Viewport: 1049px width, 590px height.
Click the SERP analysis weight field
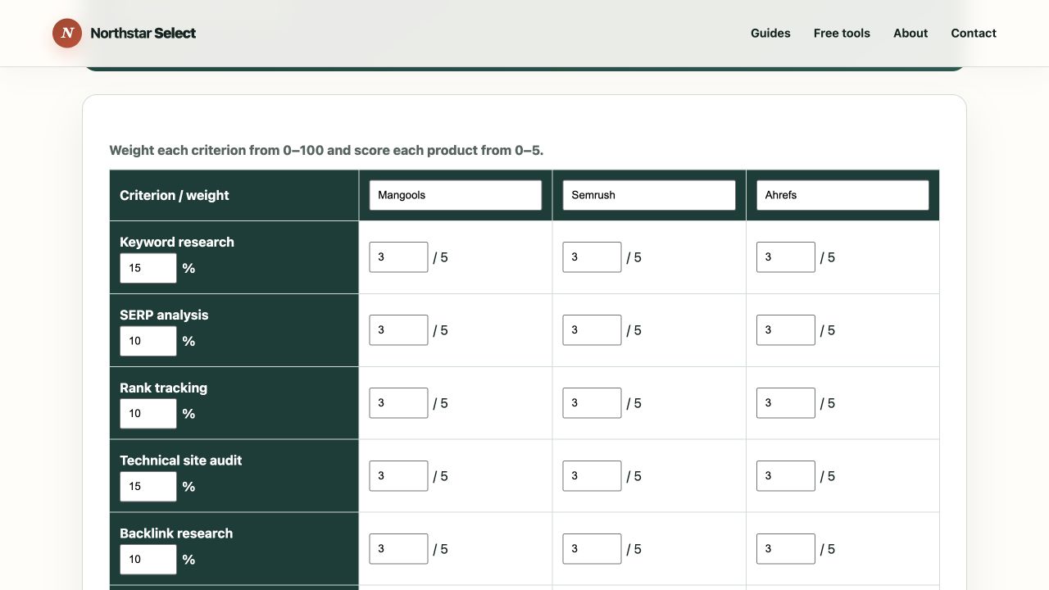point(148,341)
